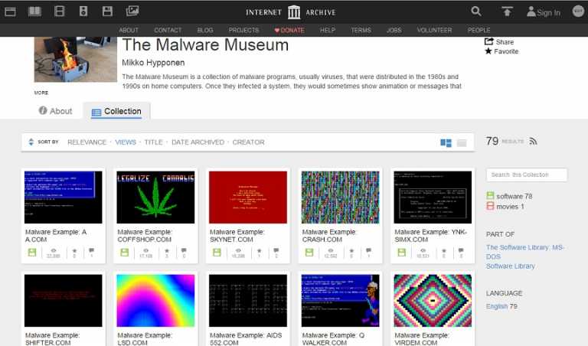Image resolution: width=588 pixels, height=346 pixels.
Task: Click the Favorite star icon
Action: coord(488,51)
